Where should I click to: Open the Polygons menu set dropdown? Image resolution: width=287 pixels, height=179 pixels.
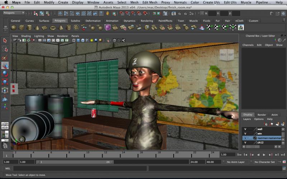(x=14, y=13)
